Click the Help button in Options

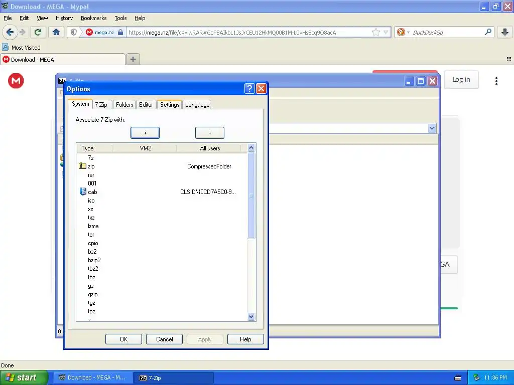pyautogui.click(x=245, y=339)
